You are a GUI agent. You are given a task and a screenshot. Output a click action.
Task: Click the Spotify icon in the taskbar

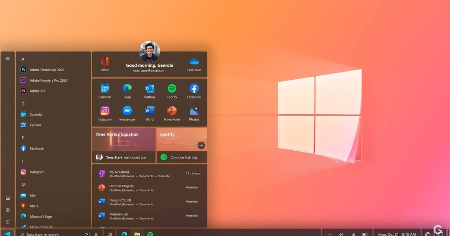coord(150,234)
